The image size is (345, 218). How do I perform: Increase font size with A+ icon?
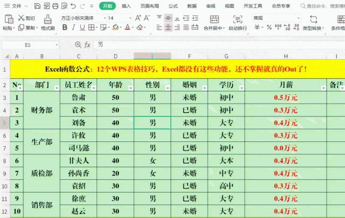point(138,18)
